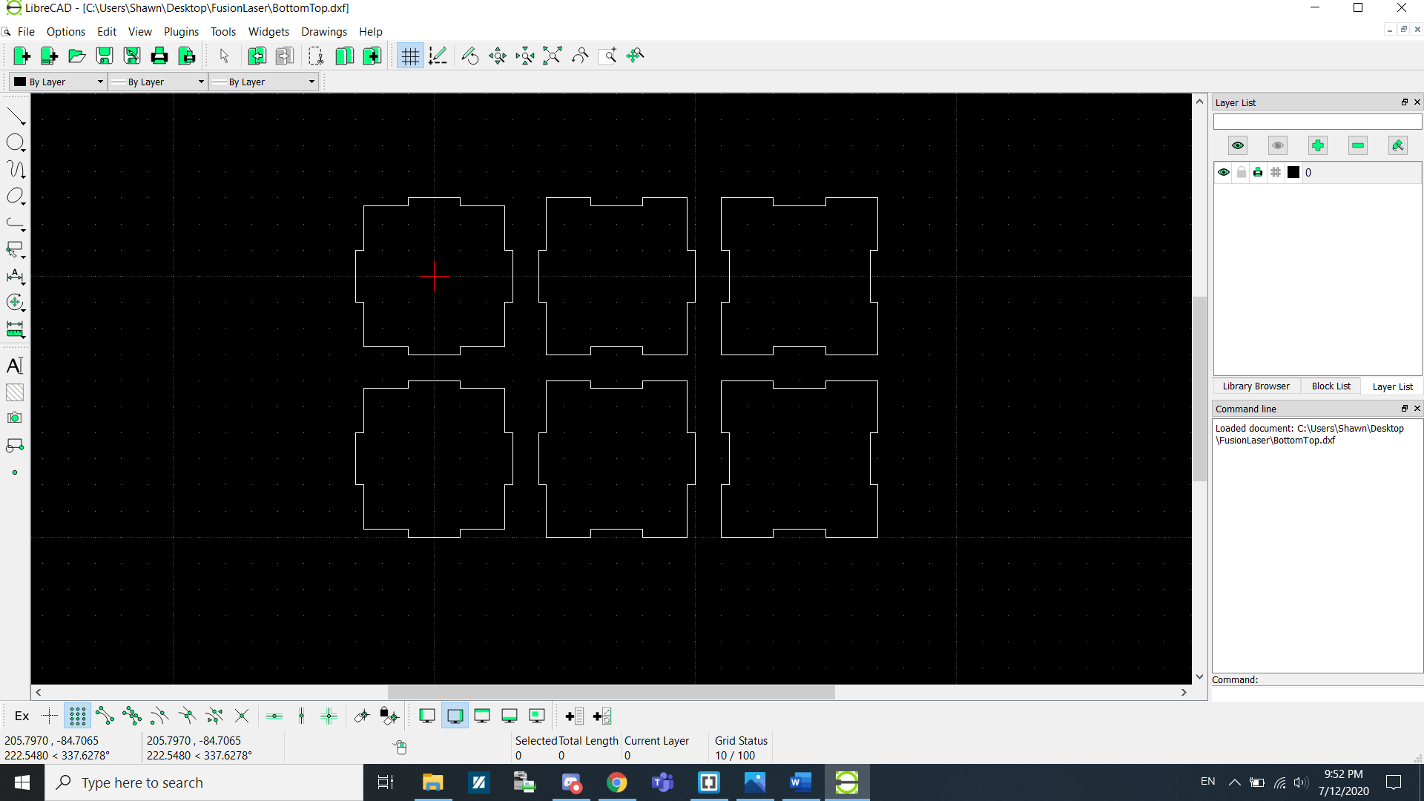Toggle Snap on Endpoints
Image resolution: width=1424 pixels, height=801 pixels.
(105, 716)
